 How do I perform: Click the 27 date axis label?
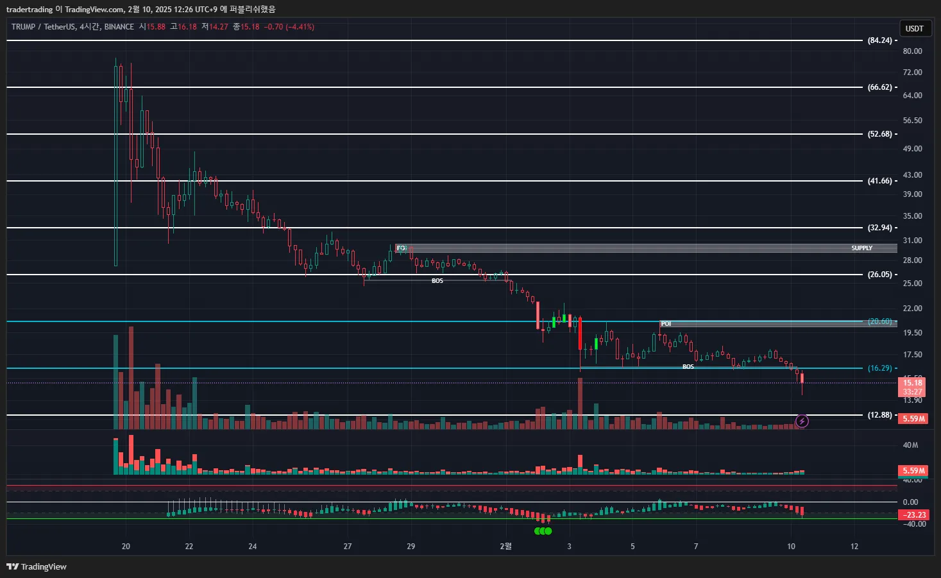pos(348,547)
